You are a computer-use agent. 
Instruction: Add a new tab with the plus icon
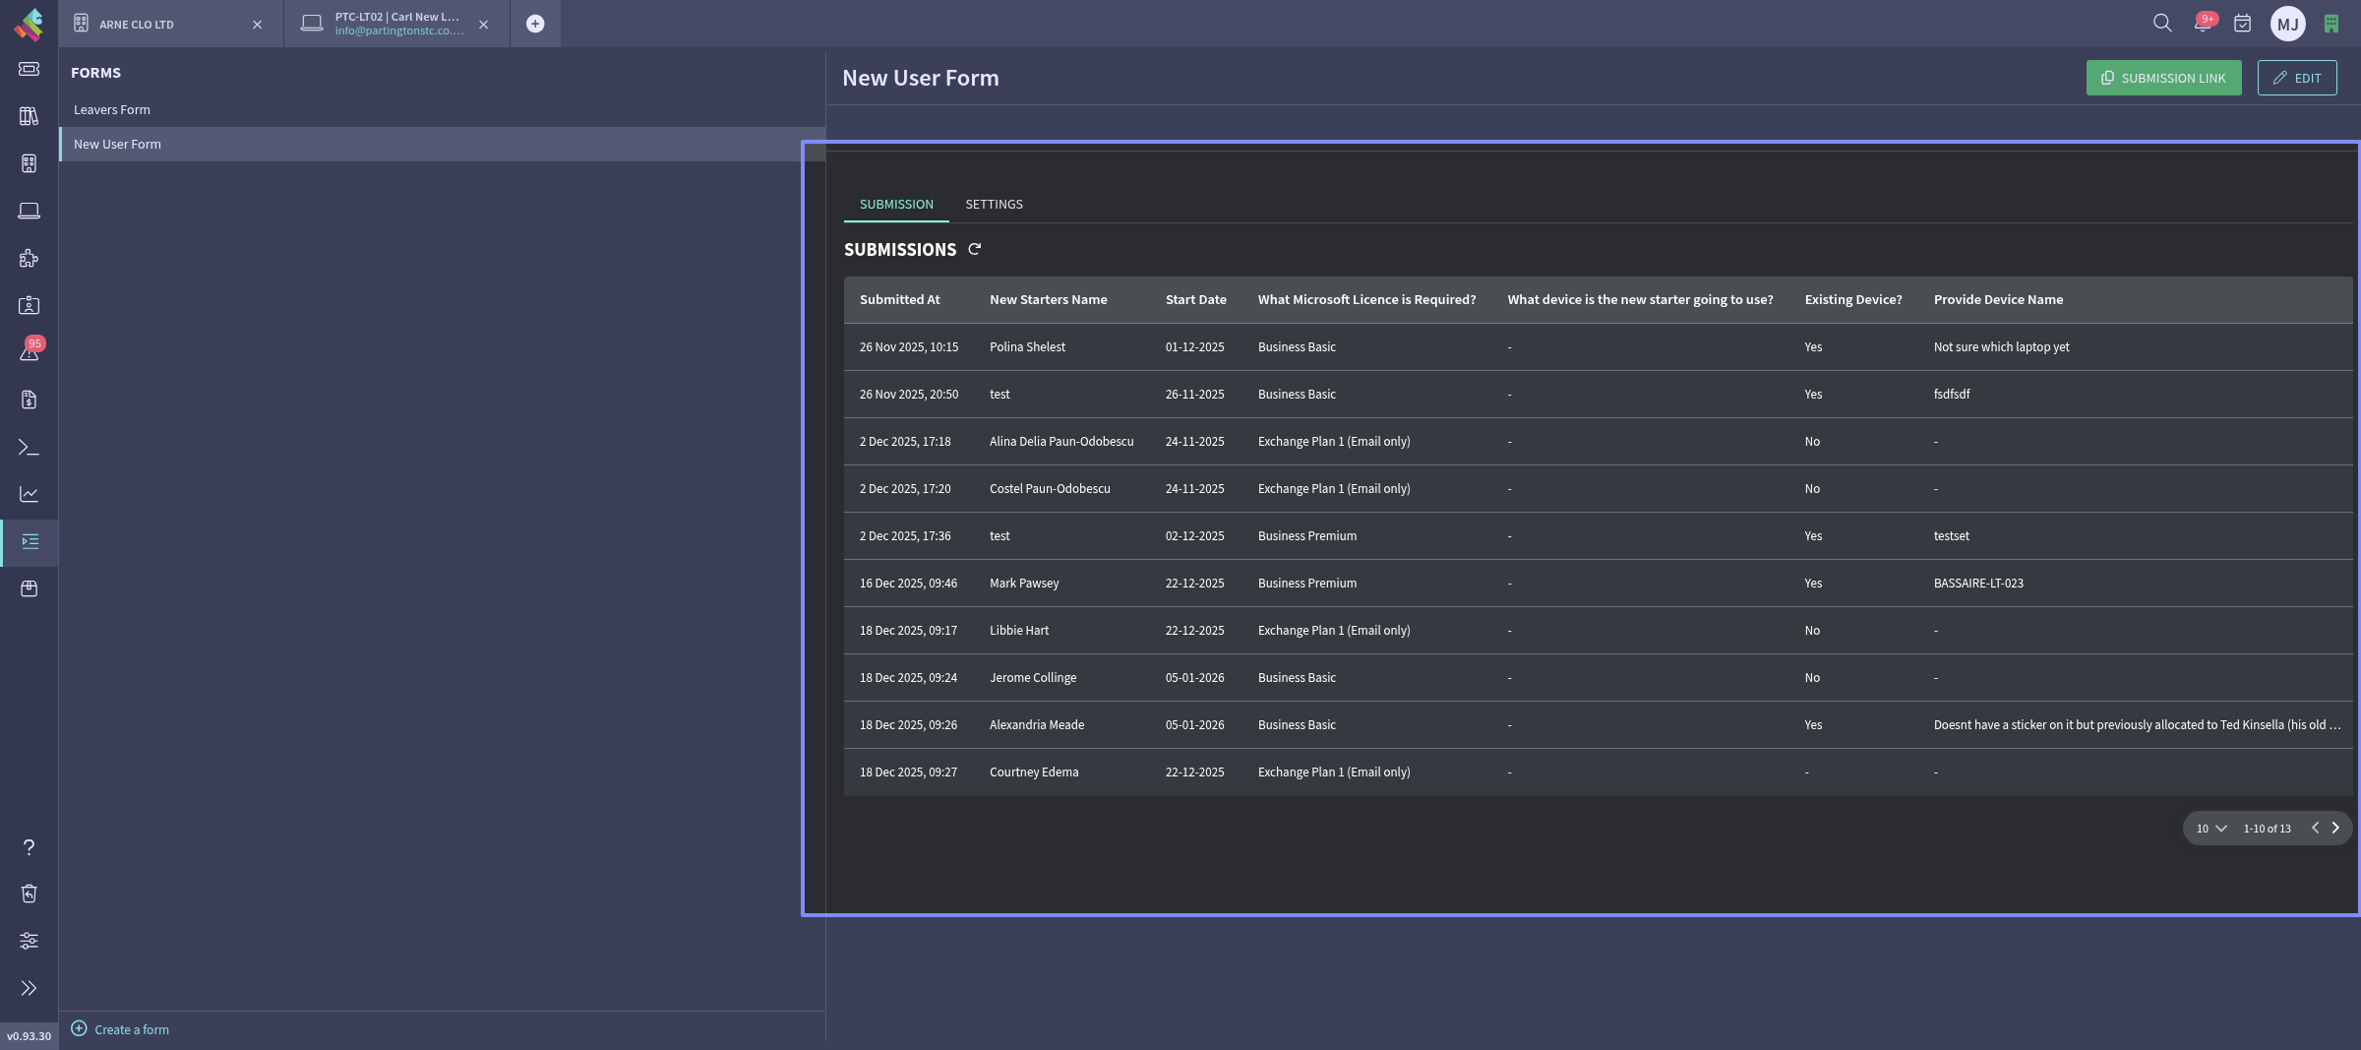(x=535, y=24)
